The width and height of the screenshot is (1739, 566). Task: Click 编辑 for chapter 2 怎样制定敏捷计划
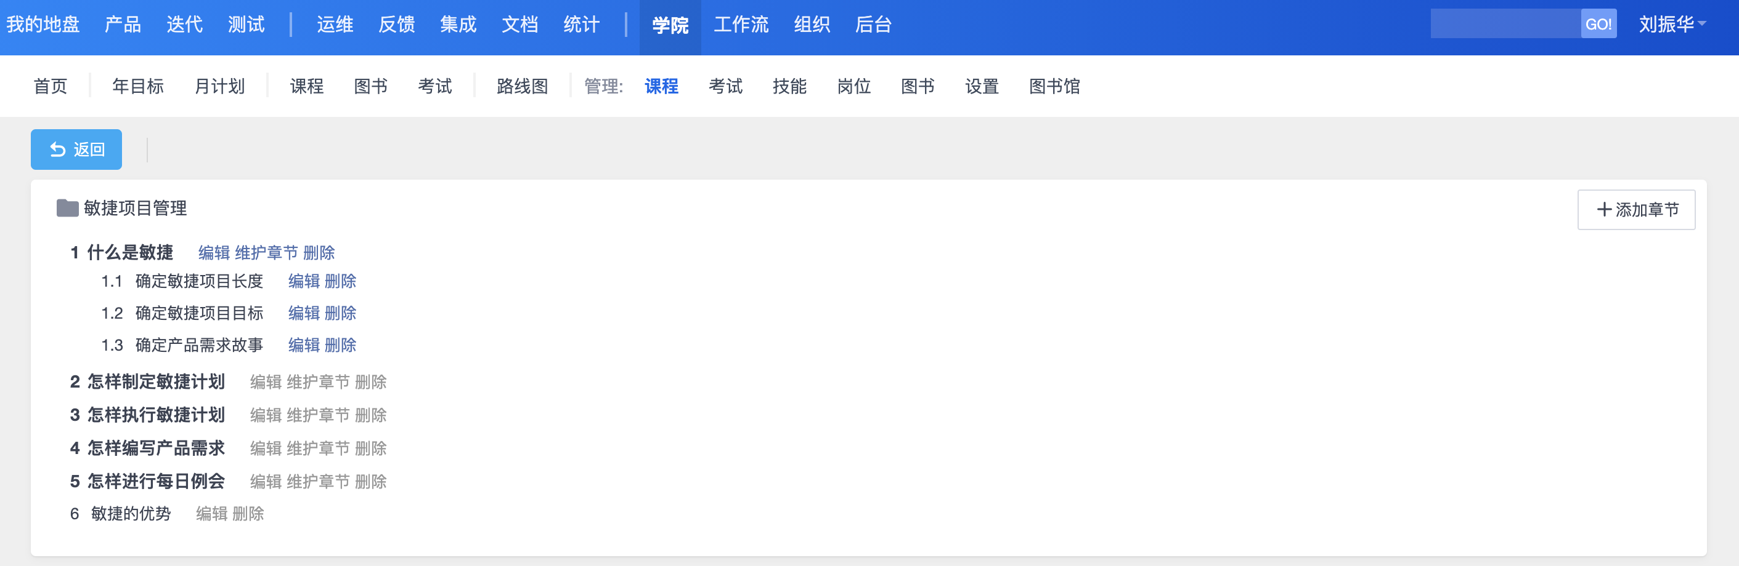[266, 382]
